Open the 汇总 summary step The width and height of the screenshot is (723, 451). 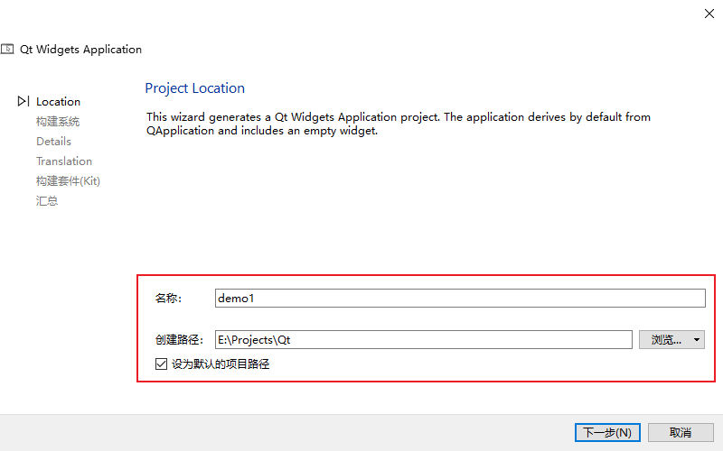(x=47, y=201)
